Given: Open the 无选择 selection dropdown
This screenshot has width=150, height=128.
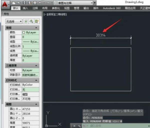Looking at the screenshot, I should [14, 21].
